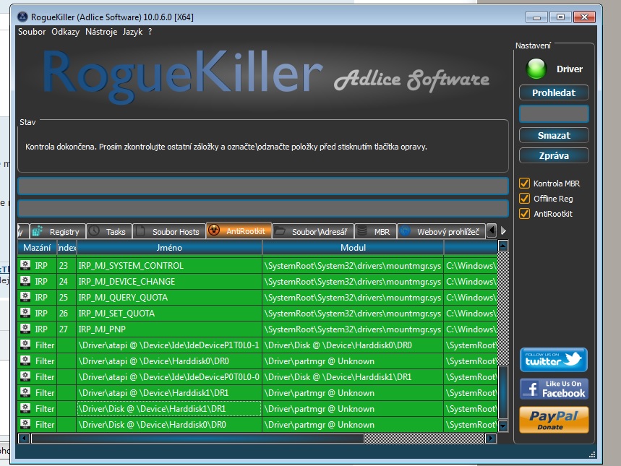Click gear icon in \Driver\Disk Harddisk0\DR0 row
The image size is (621, 466).
(25, 424)
